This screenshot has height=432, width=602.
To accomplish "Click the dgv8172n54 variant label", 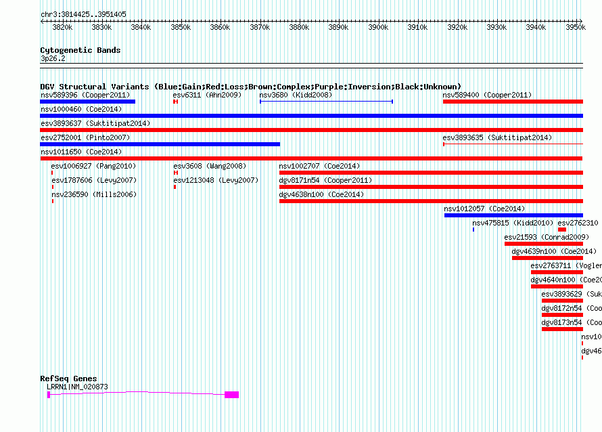I will [572, 308].
